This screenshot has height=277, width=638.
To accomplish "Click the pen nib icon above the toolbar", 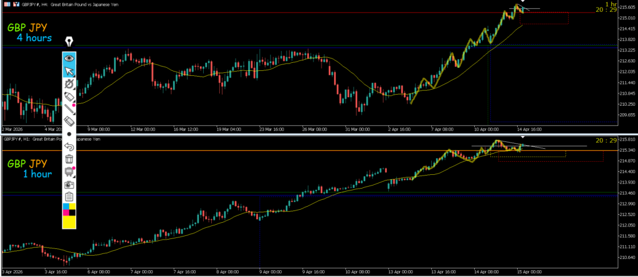I will tap(69, 42).
